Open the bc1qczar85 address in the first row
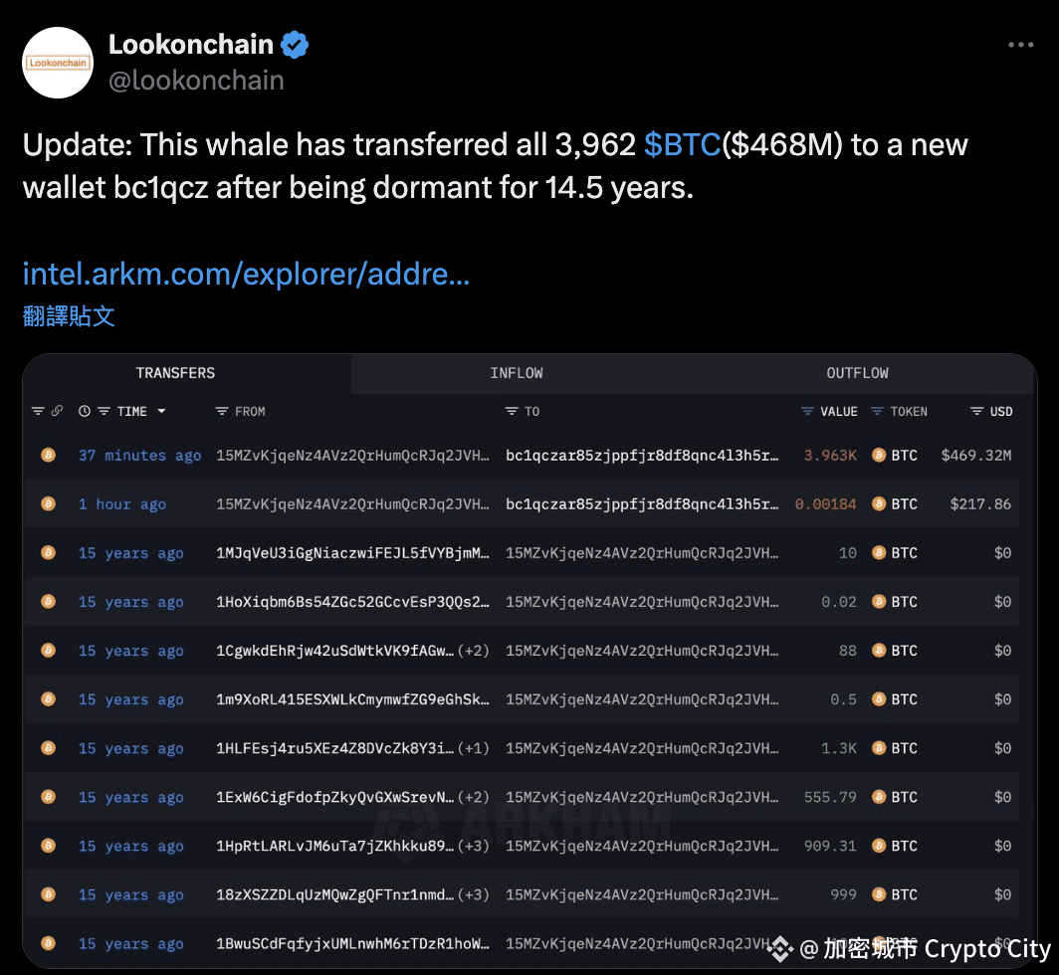1059x975 pixels. (x=642, y=455)
